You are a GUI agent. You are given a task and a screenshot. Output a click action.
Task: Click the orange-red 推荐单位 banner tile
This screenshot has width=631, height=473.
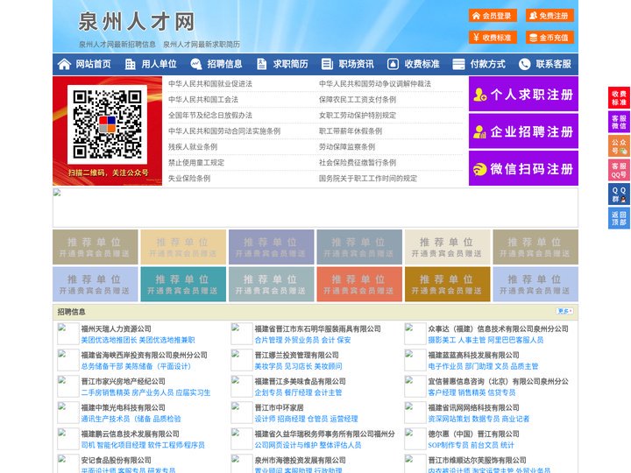359,284
